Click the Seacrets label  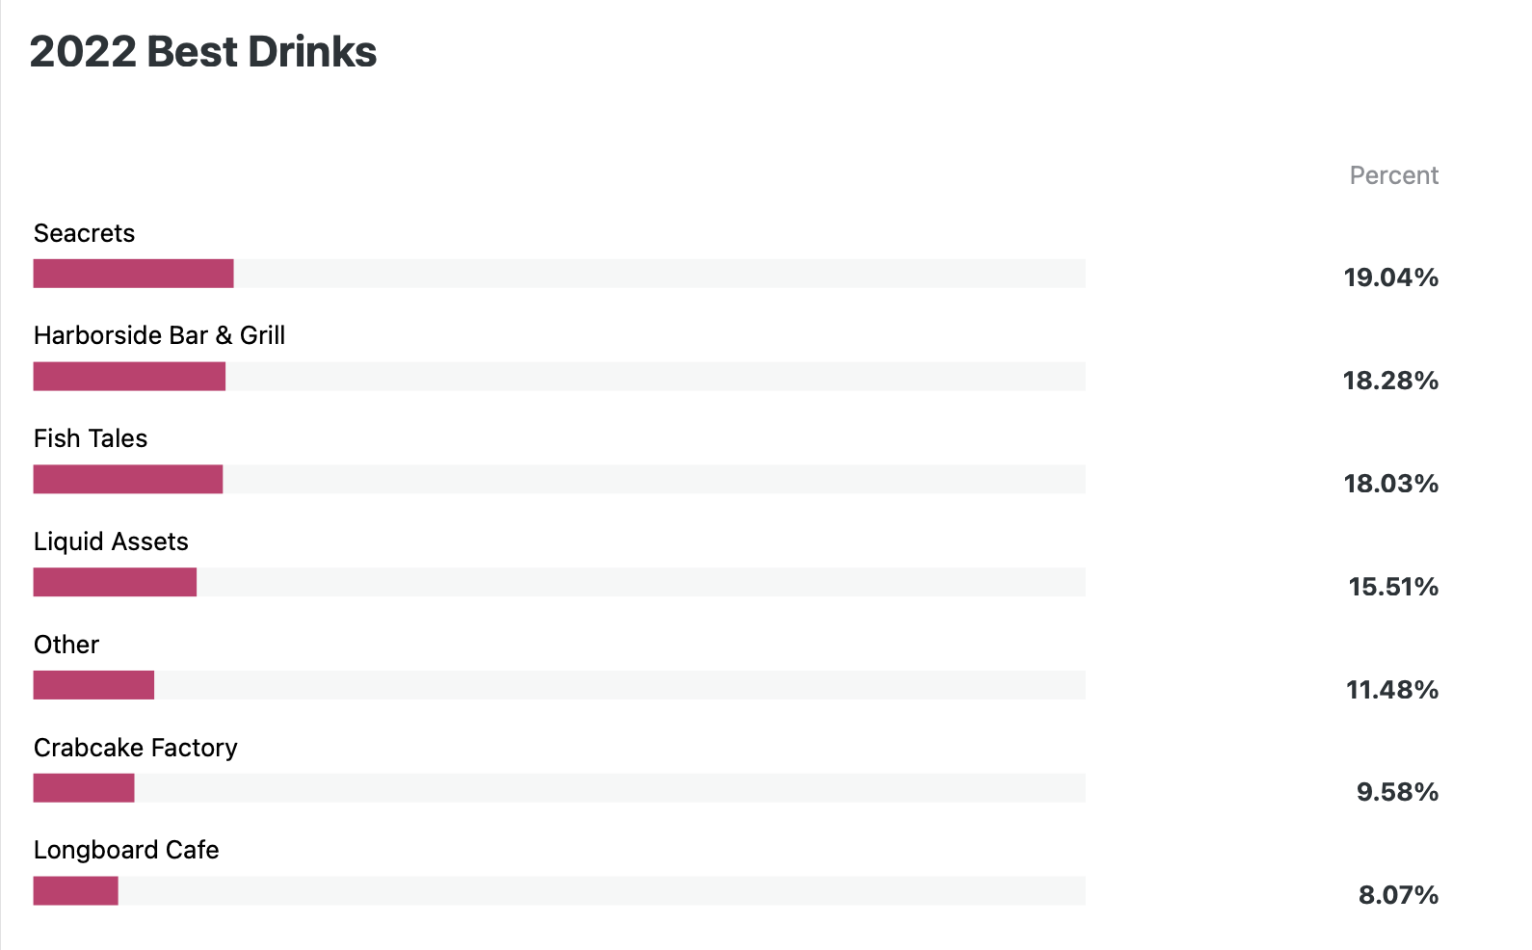pyautogui.click(x=84, y=233)
